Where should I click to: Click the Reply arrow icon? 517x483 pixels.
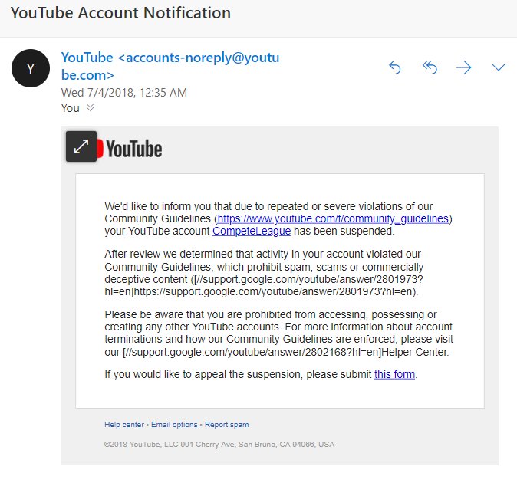pos(395,67)
